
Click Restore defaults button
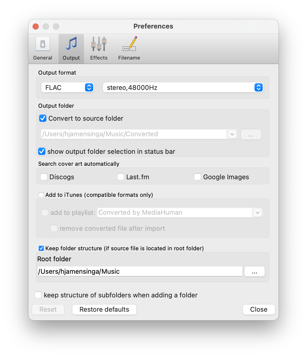pyautogui.click(x=104, y=309)
